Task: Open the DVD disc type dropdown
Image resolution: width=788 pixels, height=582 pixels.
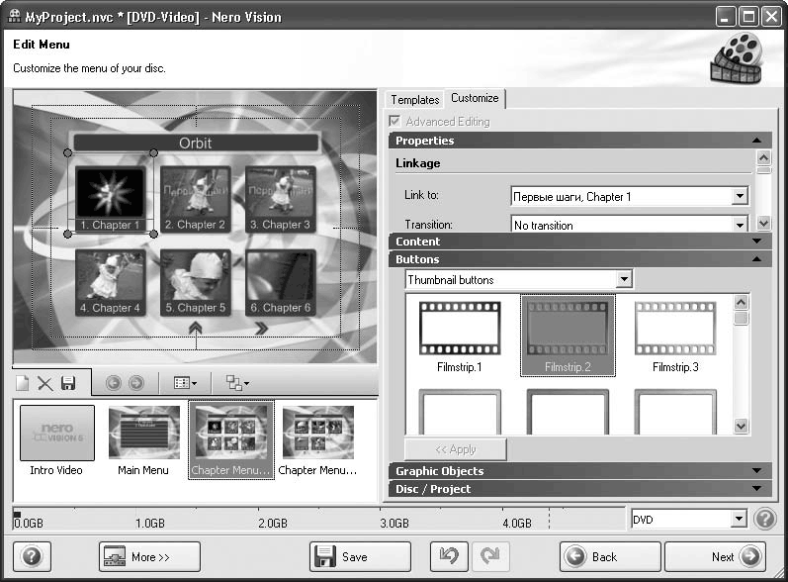Action: click(x=739, y=519)
